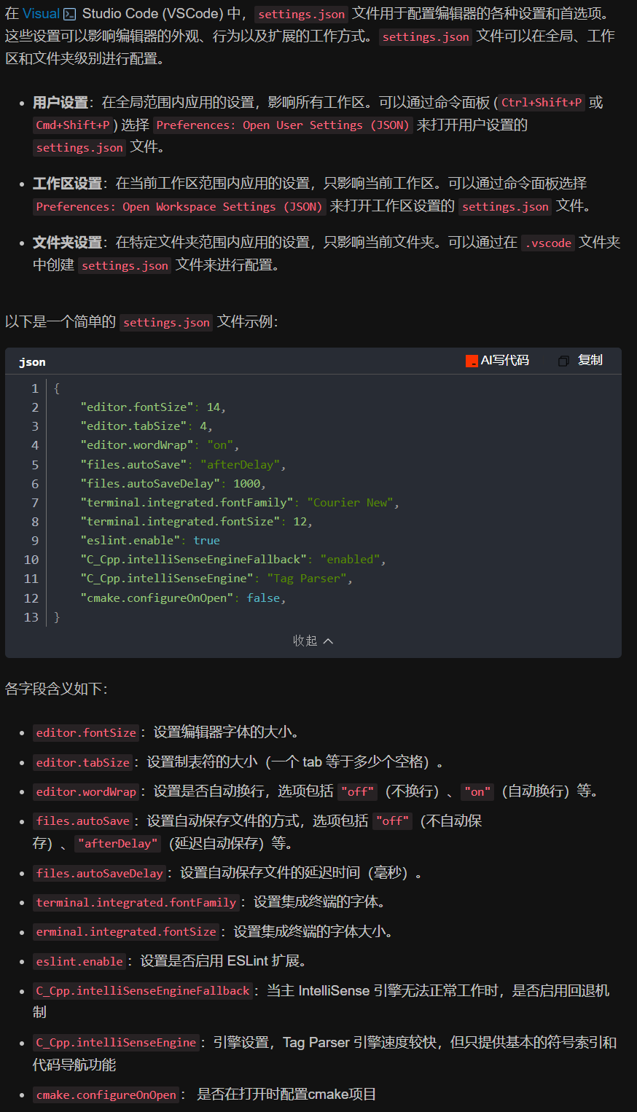637x1112 pixels.
Task: Click the .vscode inline code
Action: click(x=548, y=243)
